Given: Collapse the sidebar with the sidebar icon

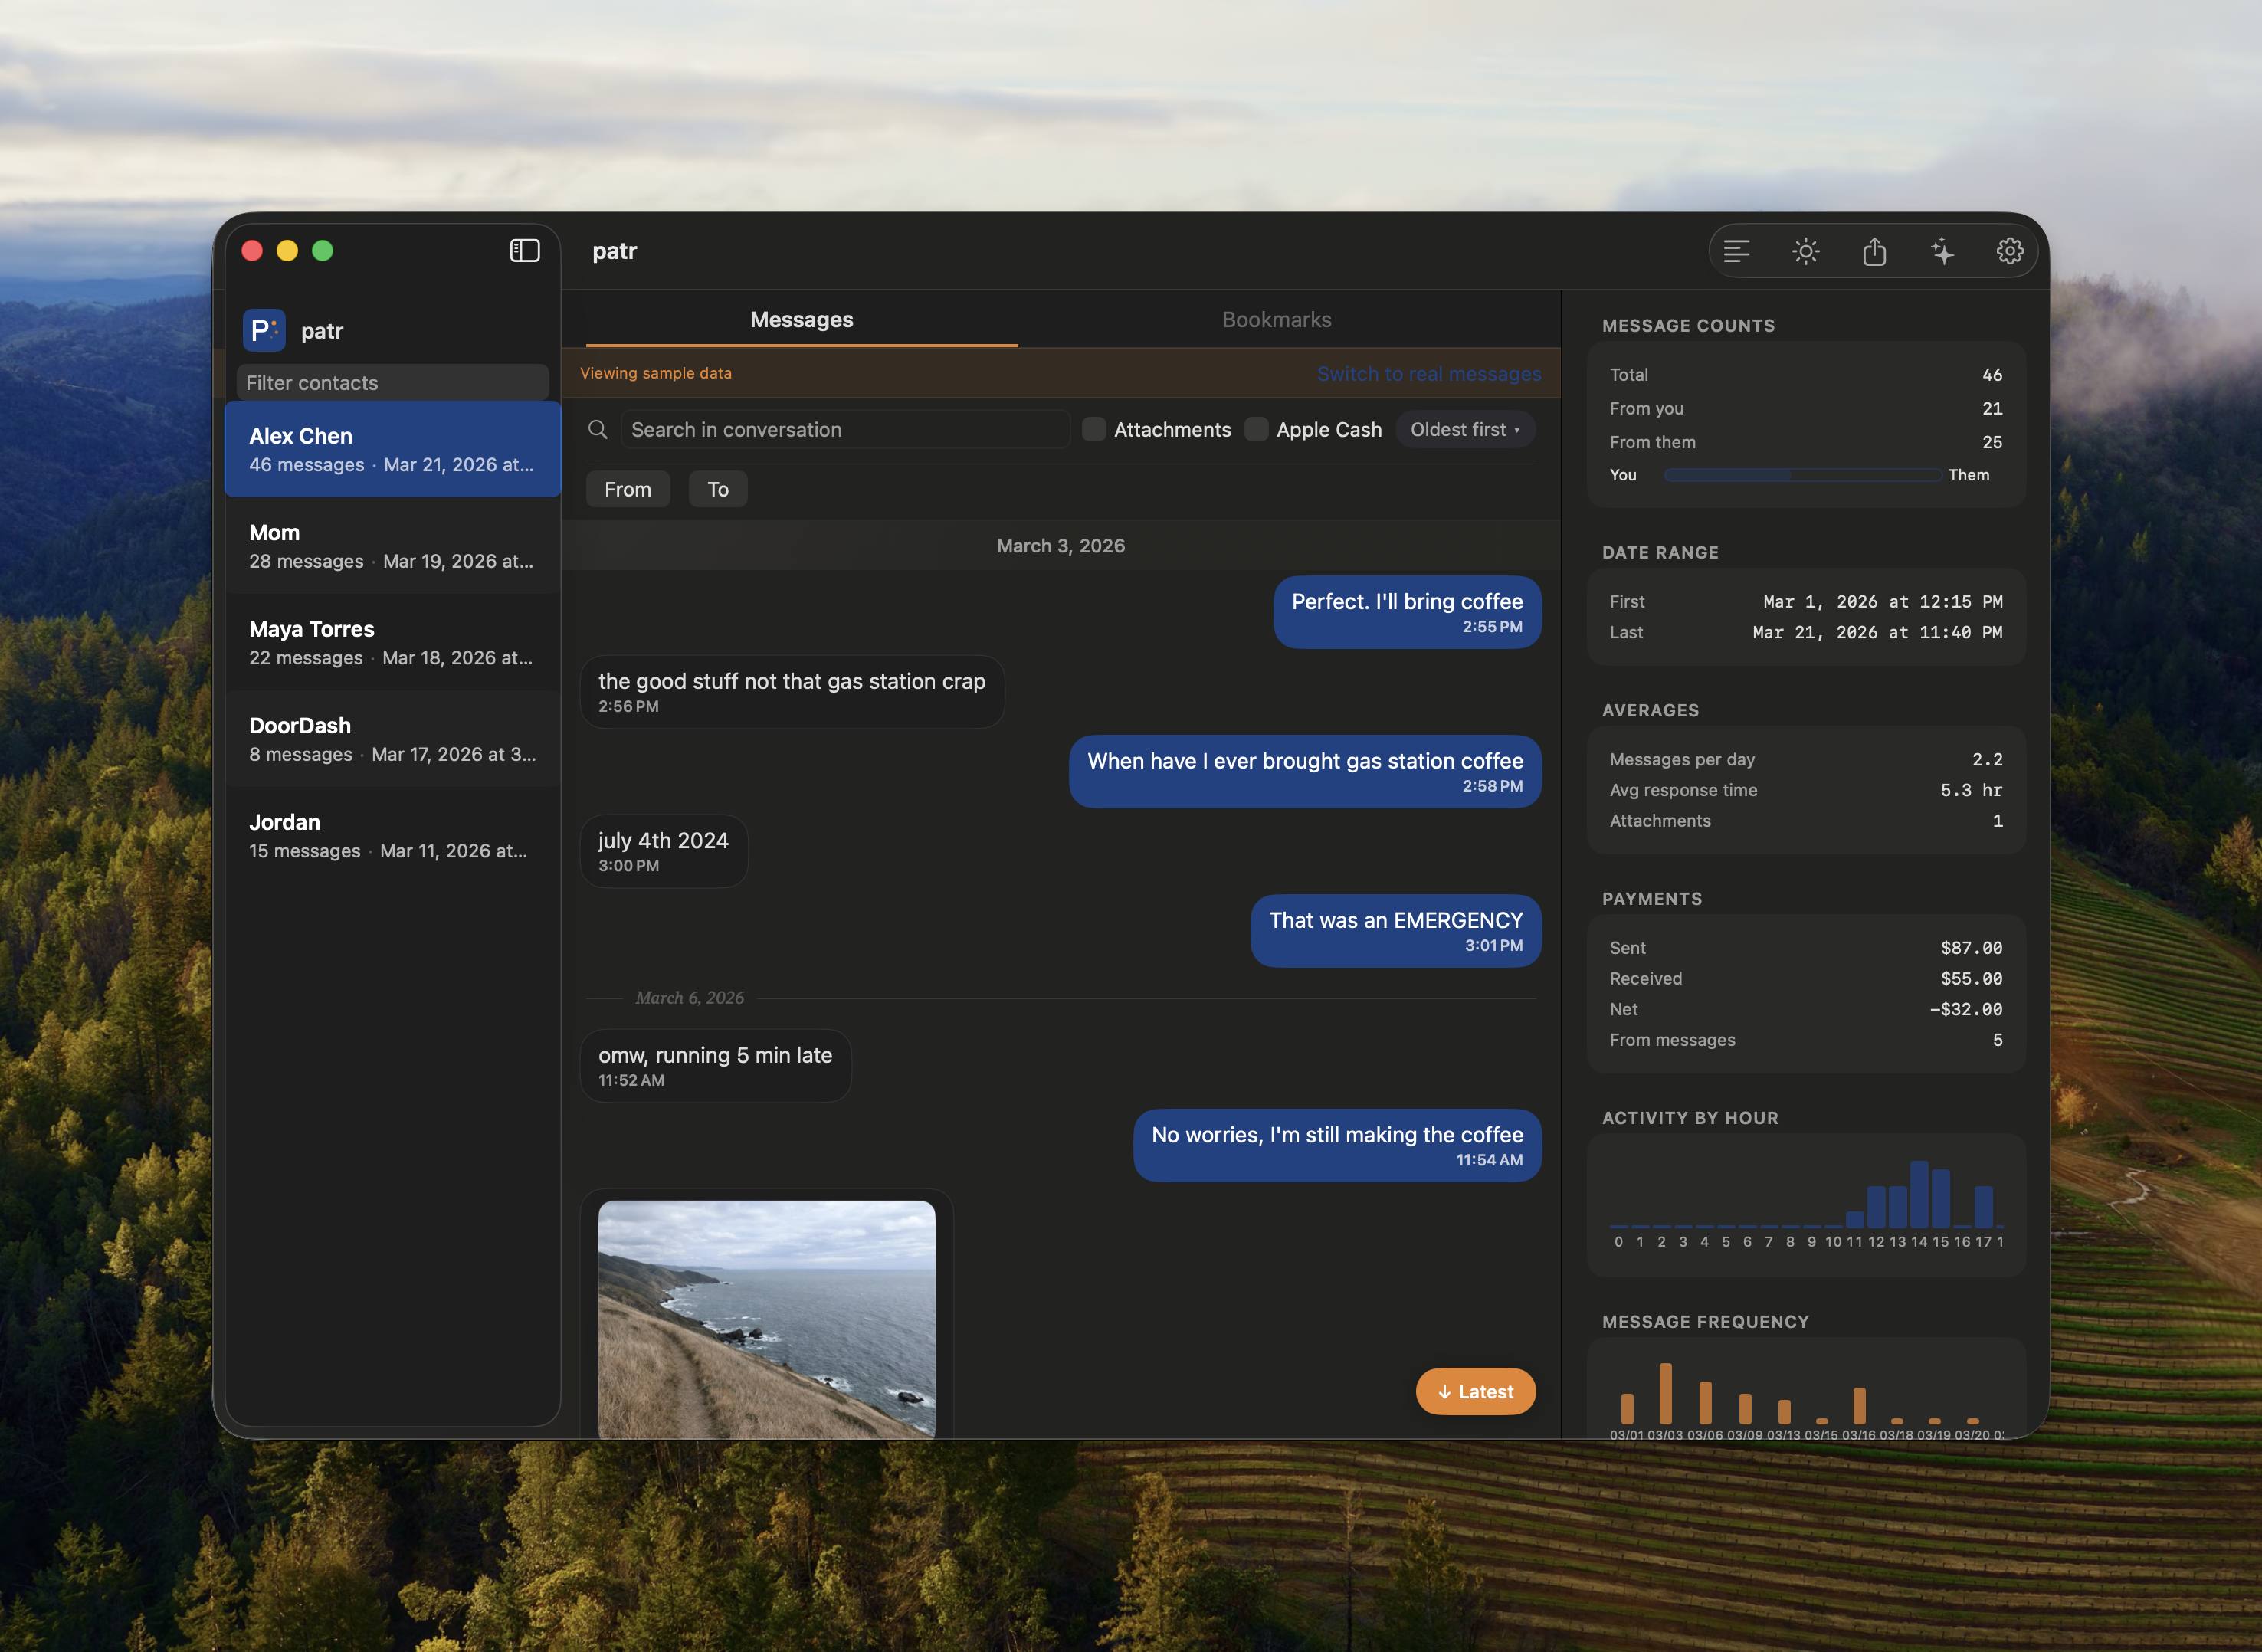Looking at the screenshot, I should pos(524,251).
